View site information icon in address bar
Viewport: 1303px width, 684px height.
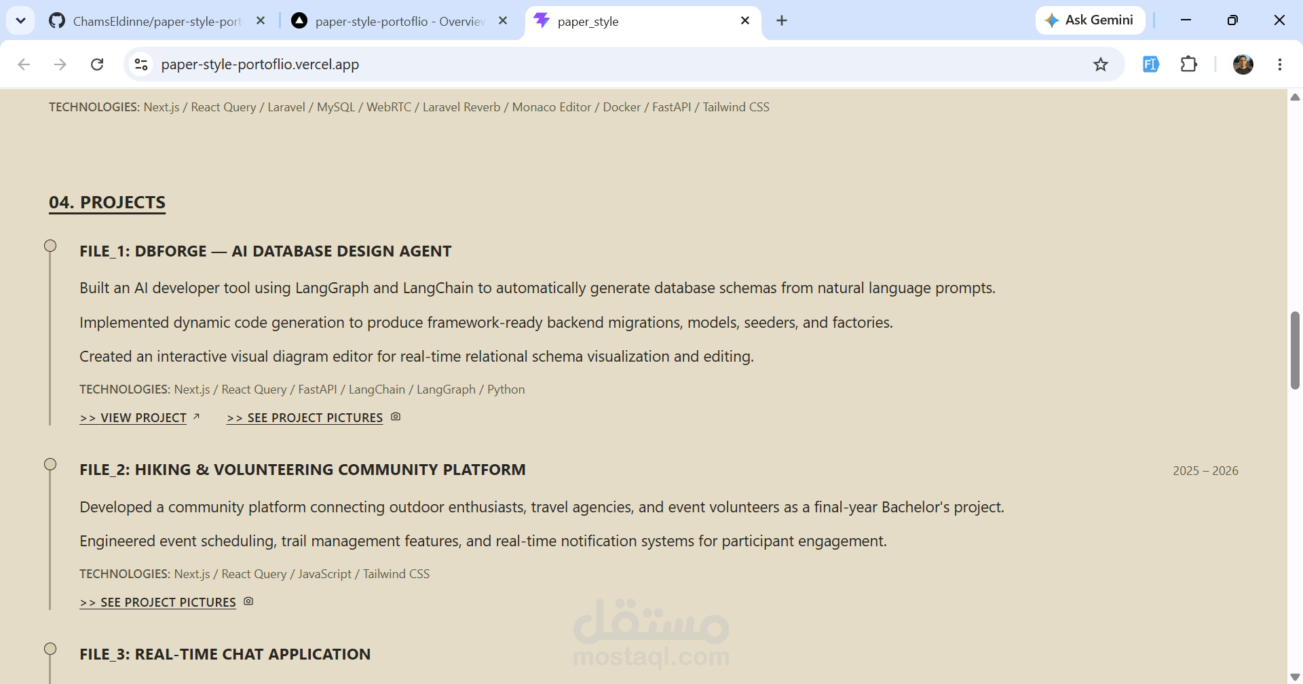click(141, 64)
